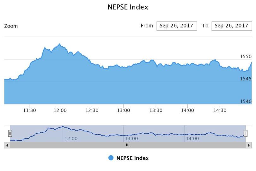The height and width of the screenshot is (171, 256).
Task: Click the right scroll arrow of the chart scrollbar
Action: 249,145
